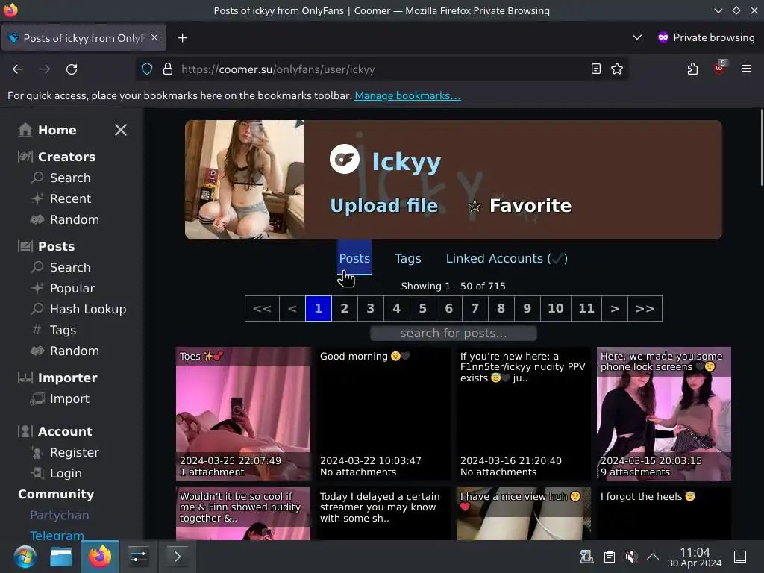
Task: Open Import in sidebar
Action: [x=69, y=399]
